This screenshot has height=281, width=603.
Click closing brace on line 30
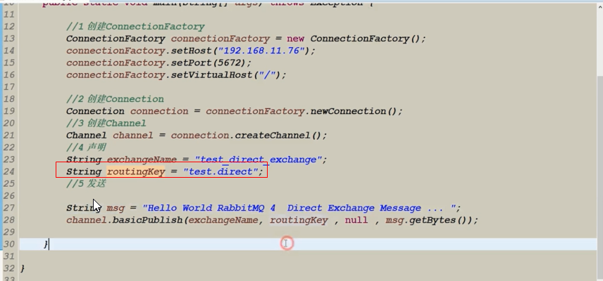pos(46,244)
